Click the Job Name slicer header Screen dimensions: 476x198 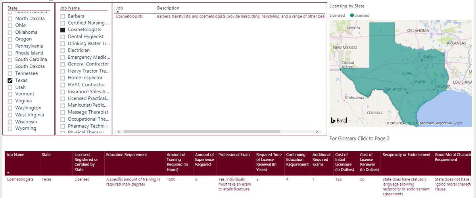pos(70,8)
